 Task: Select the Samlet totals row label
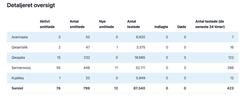17,88
